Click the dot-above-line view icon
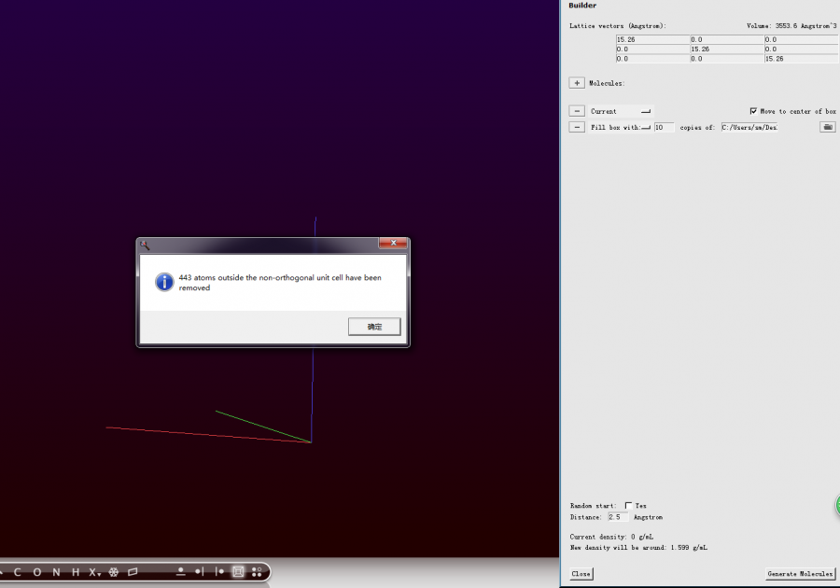 [x=180, y=572]
